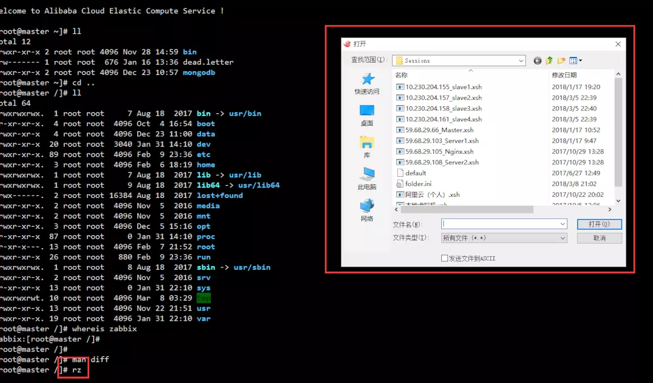Click the slave1.xsh session file icon
This screenshot has height=383, width=653.
pyautogui.click(x=400, y=87)
